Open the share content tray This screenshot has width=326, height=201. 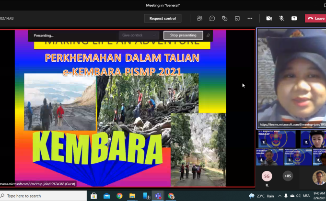coord(294,18)
